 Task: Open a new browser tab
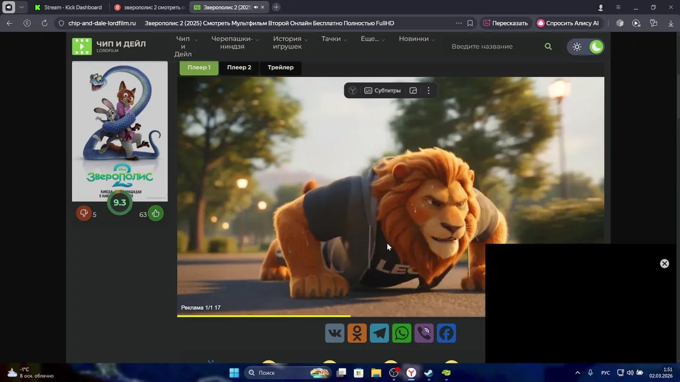point(276,7)
